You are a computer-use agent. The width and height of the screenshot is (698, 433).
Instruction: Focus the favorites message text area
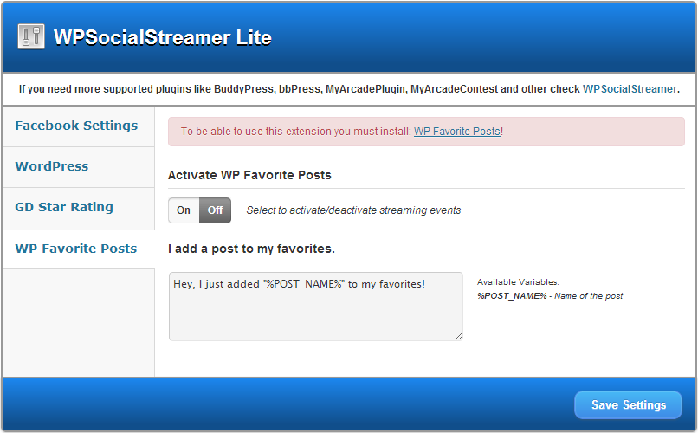(315, 307)
